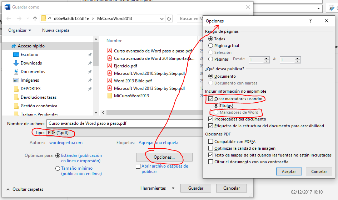Screen dimensions: 338x200
Task: Click the pin icon next to Downloads
Action: coord(90,63)
